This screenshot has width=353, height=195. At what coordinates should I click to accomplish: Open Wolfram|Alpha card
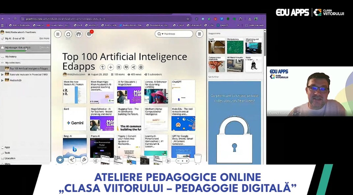pos(156,119)
